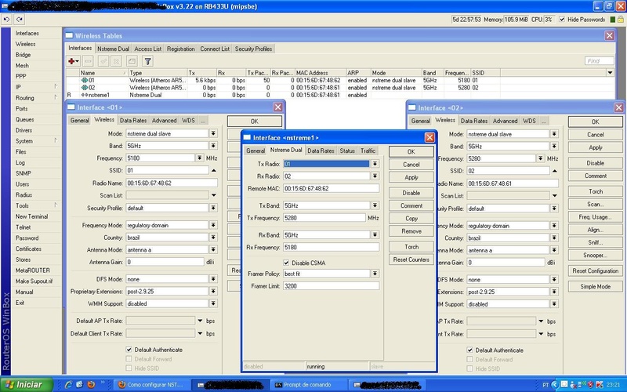The height and width of the screenshot is (392, 627).
Task: Click the remove (minus) icon in Wireless Tables
Action: point(89,61)
